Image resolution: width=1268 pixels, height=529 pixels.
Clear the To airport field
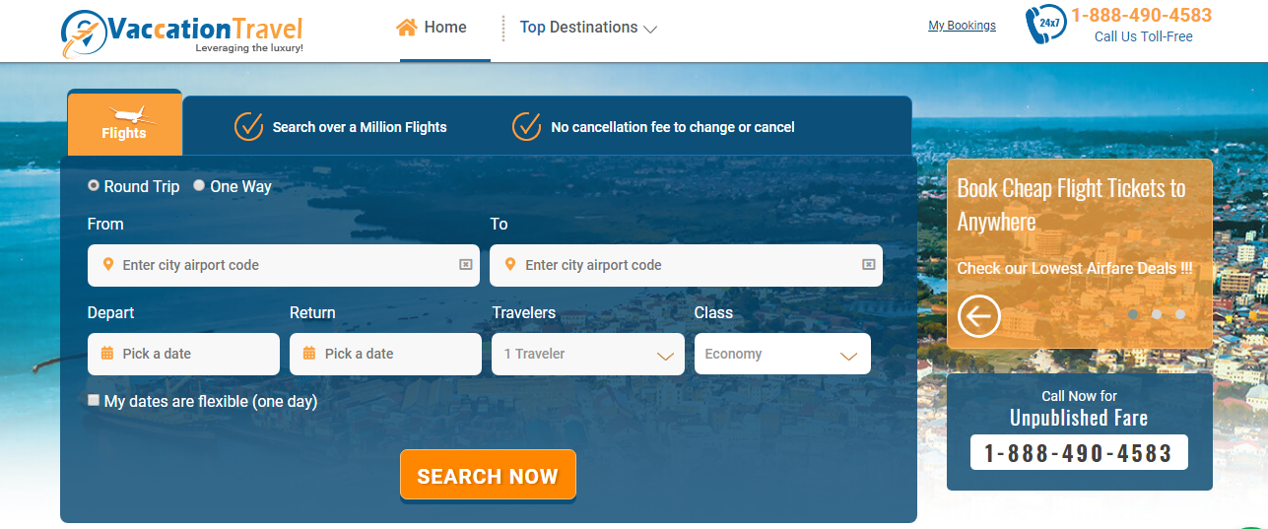tap(869, 265)
